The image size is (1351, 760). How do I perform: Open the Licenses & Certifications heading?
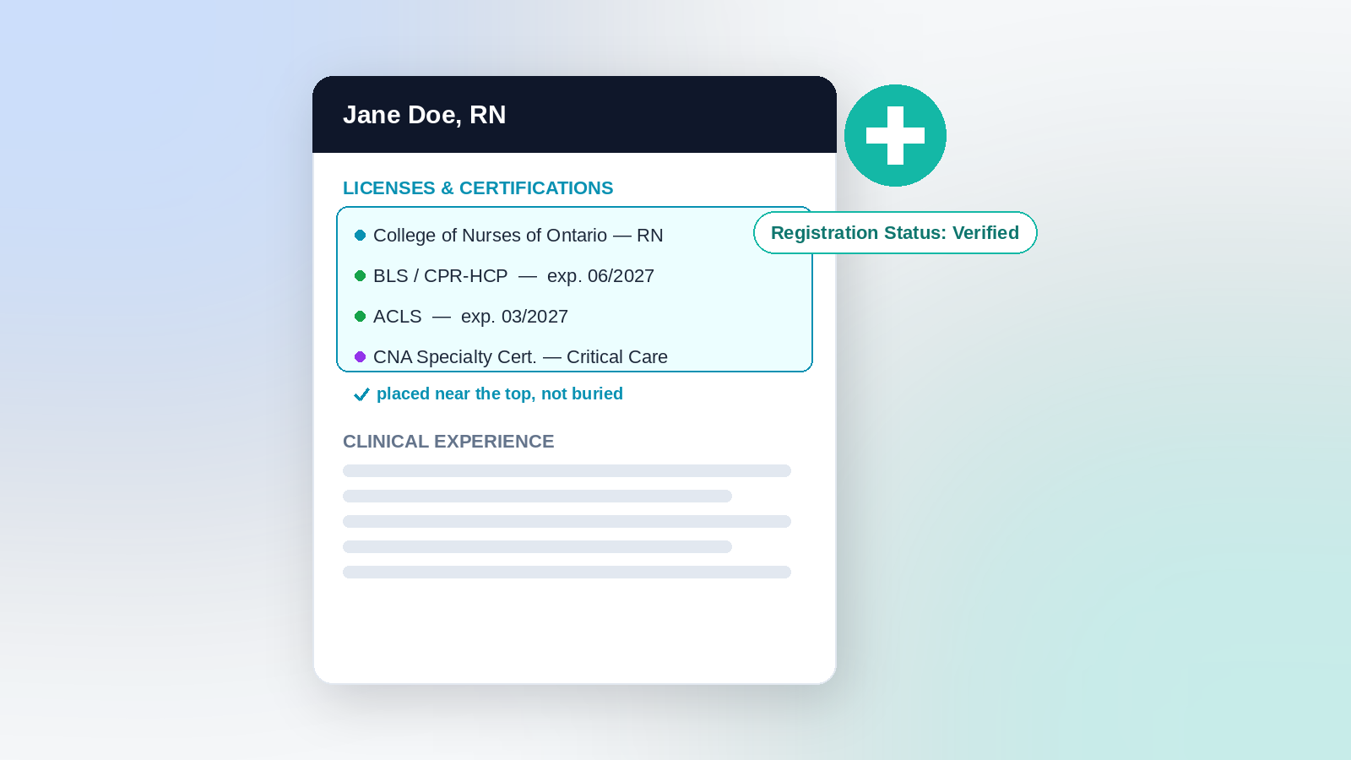478,188
